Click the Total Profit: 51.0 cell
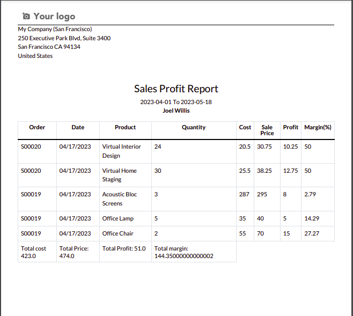This screenshot has width=353, height=316. 124,248
